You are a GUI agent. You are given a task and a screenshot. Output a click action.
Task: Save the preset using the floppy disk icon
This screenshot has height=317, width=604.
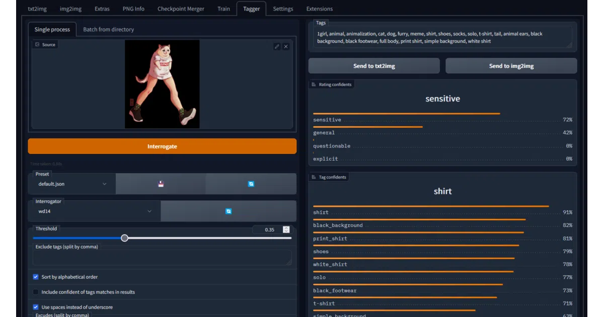pyautogui.click(x=161, y=184)
